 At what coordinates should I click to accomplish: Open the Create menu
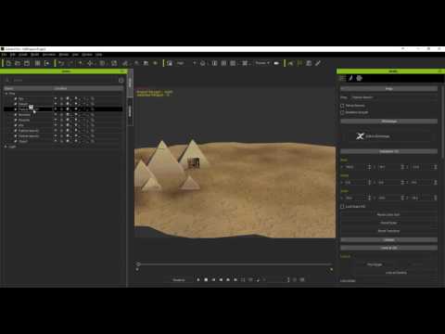[23, 55]
